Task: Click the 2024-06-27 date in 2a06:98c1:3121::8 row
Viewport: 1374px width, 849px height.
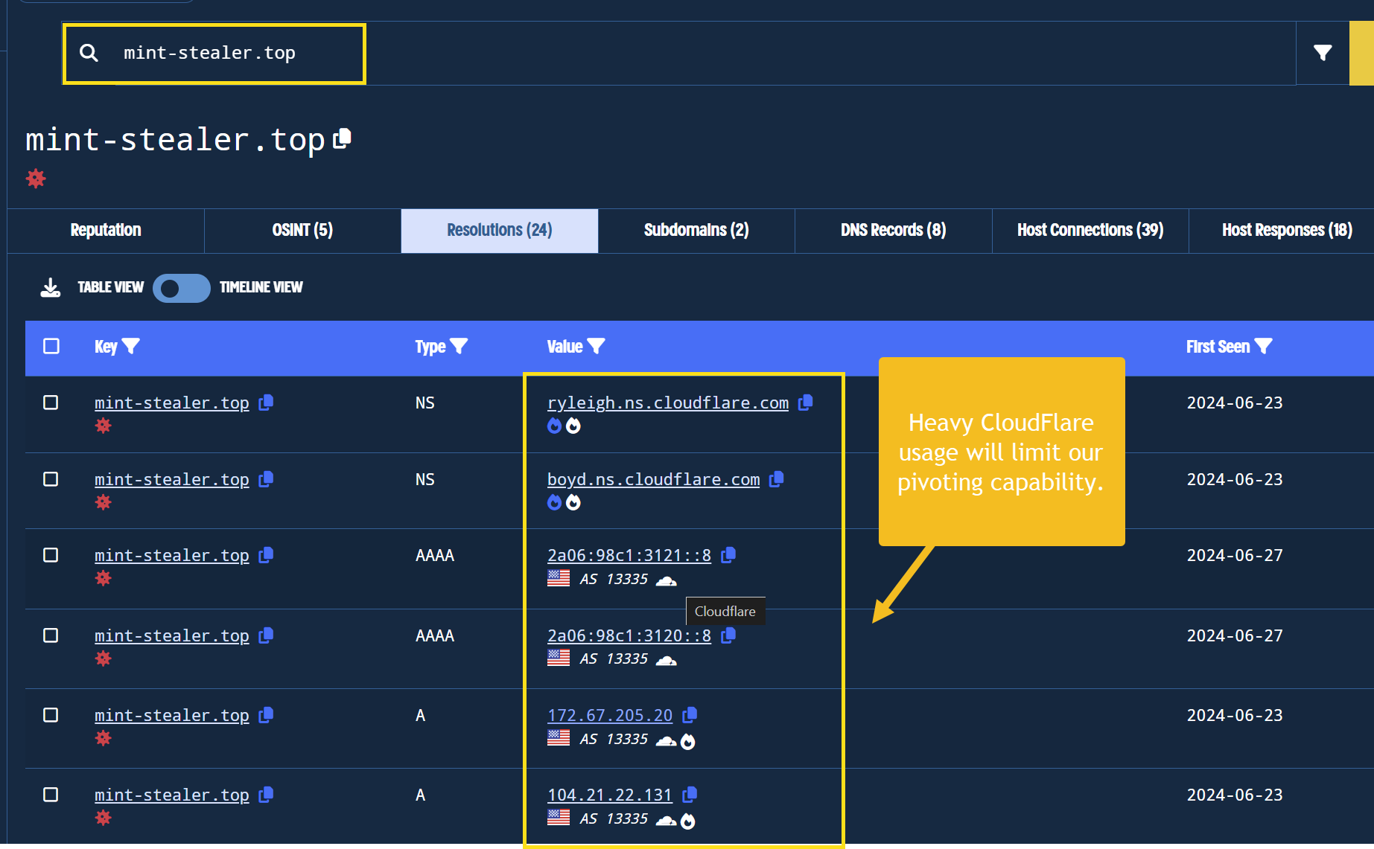Action: 1235,555
